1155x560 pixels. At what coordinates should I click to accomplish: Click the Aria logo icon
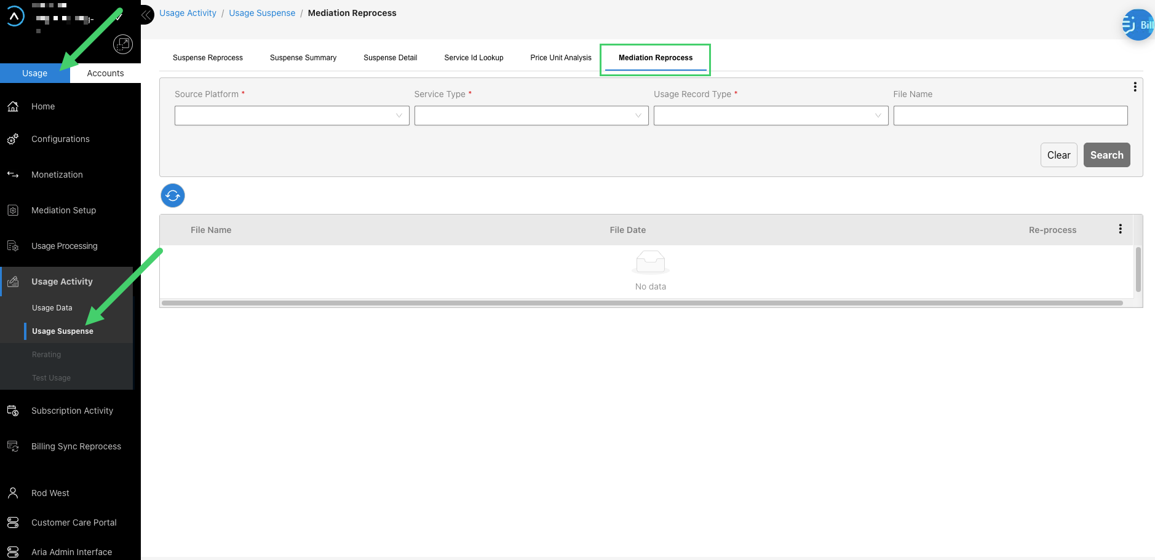coord(15,17)
